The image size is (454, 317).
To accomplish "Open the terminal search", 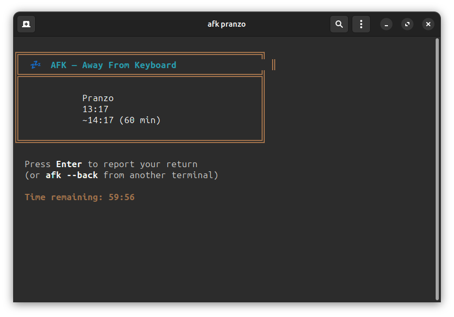I will click(339, 24).
